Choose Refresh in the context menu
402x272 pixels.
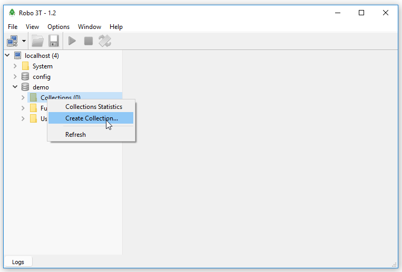(x=91, y=135)
